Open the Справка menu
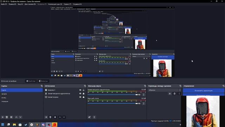The image size is (225, 127). click(x=77, y=4)
